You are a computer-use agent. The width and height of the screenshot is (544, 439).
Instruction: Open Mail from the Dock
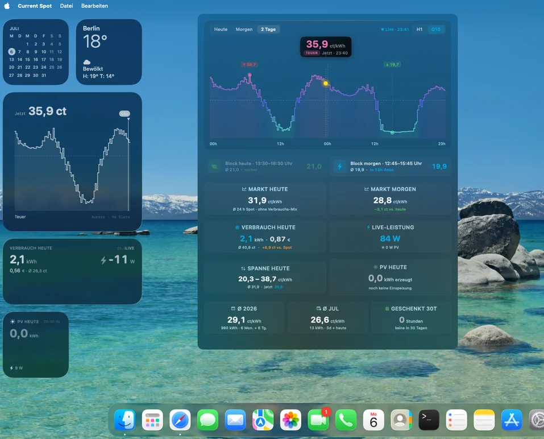tap(235, 420)
